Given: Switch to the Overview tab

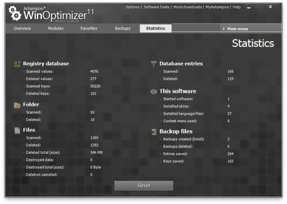Looking at the screenshot, I should pyautogui.click(x=22, y=29).
